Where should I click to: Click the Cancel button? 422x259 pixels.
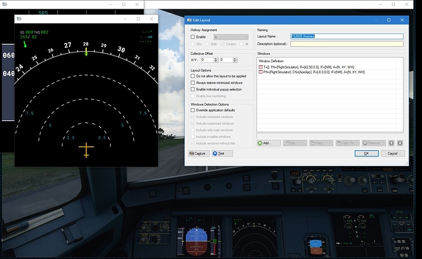point(393,153)
